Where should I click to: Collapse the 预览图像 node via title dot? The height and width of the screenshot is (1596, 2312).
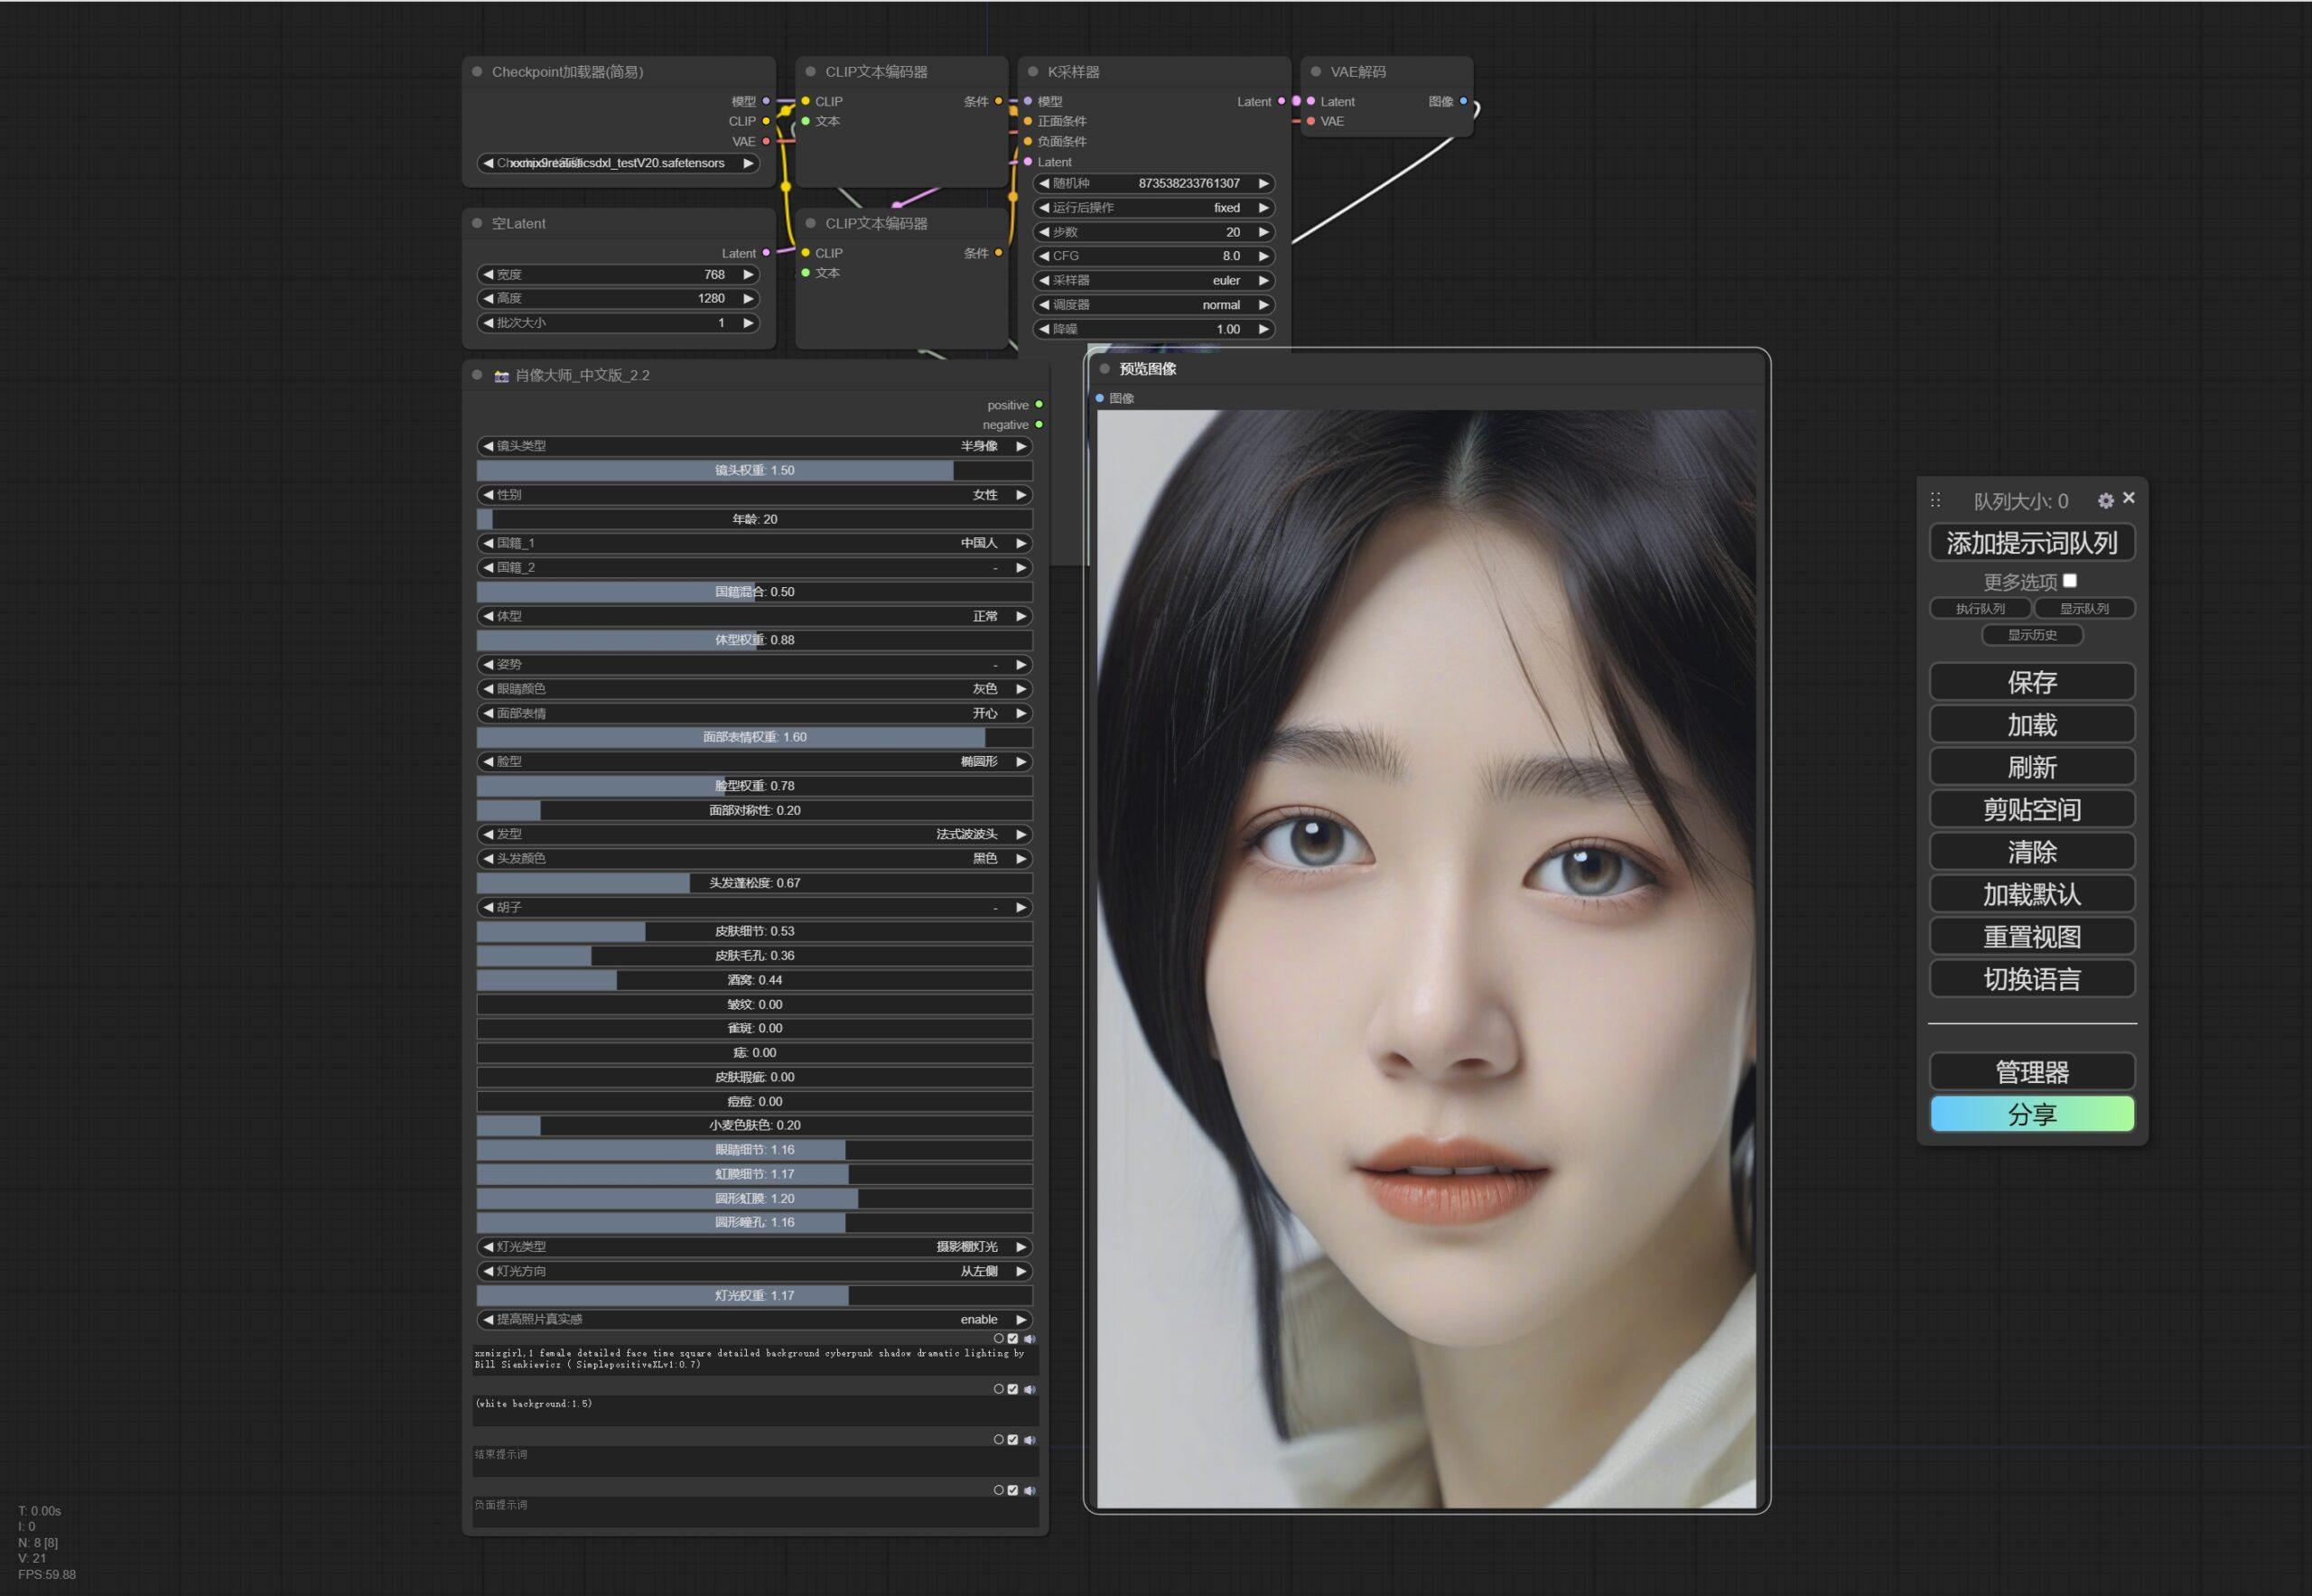pyautogui.click(x=1105, y=369)
